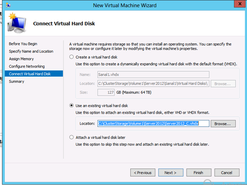The width and height of the screenshot is (247, 185).
Task: Click the New Virtual Machine Wizard title
Action: pos(124,5)
